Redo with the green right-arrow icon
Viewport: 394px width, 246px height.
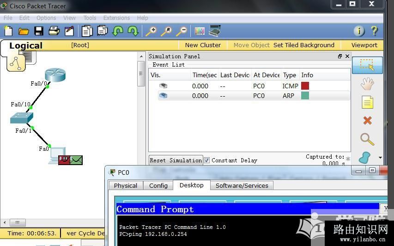click(x=133, y=31)
